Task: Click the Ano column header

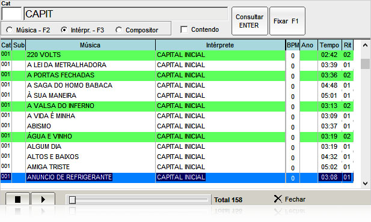Action: (x=308, y=45)
